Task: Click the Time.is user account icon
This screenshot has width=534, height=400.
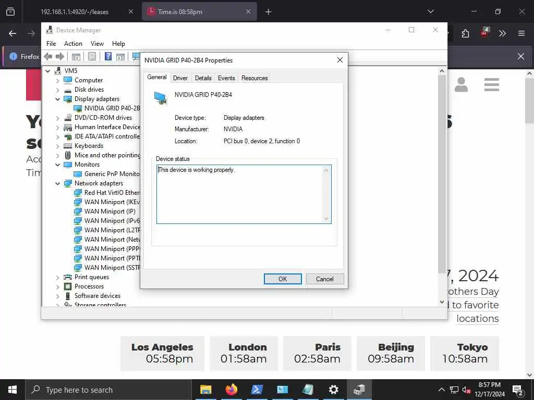Action: pyautogui.click(x=461, y=85)
